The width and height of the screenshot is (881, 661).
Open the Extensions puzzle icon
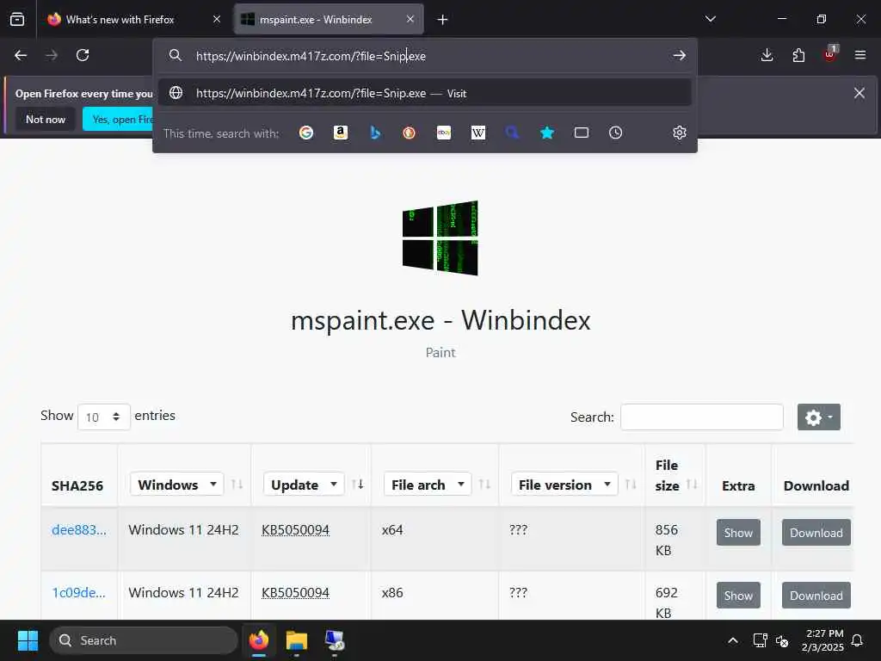point(798,55)
